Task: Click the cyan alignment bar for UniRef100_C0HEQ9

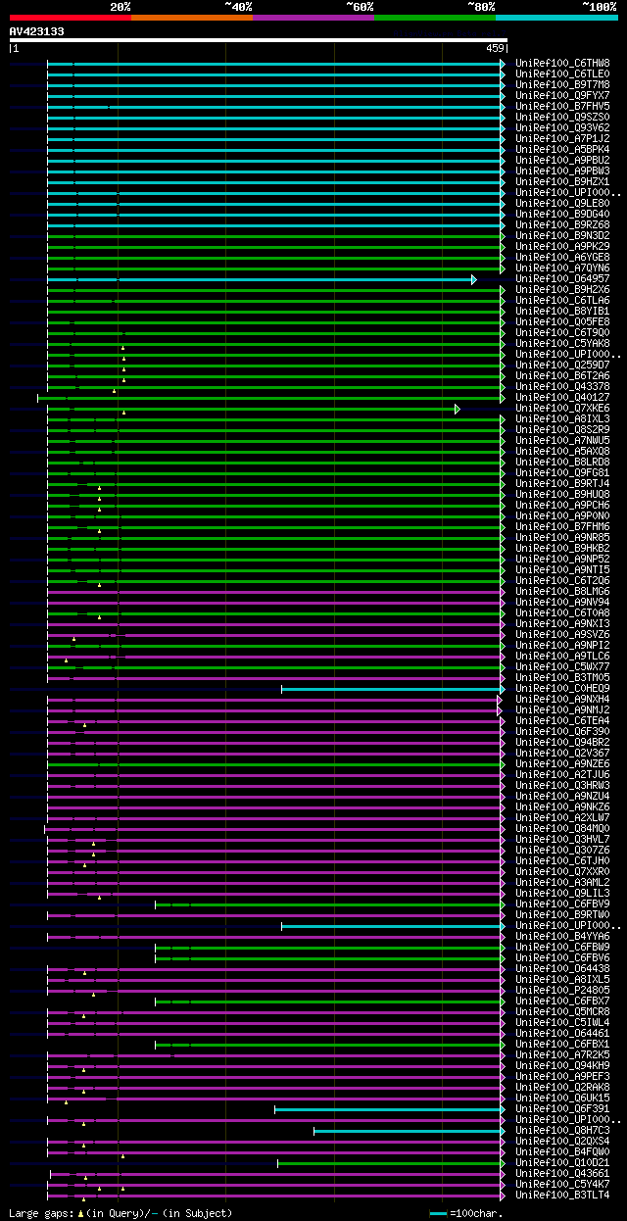Action: click(x=394, y=689)
